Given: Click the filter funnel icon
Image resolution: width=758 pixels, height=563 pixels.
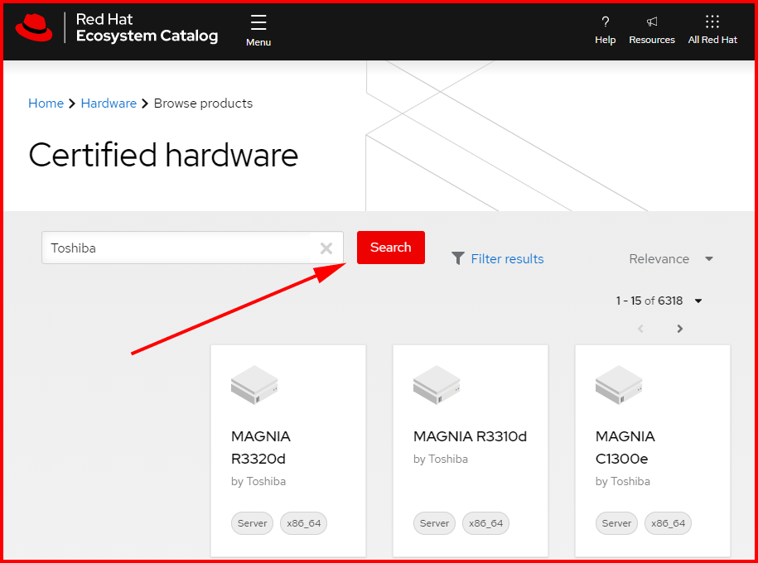Looking at the screenshot, I should (x=458, y=258).
